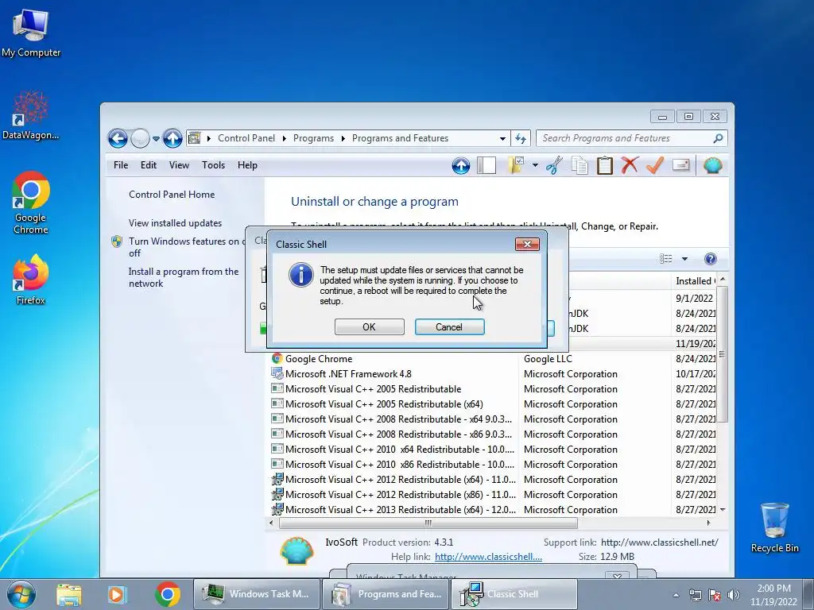Open Windows Explorer from taskbar
The width and height of the screenshot is (814, 610).
(69, 594)
